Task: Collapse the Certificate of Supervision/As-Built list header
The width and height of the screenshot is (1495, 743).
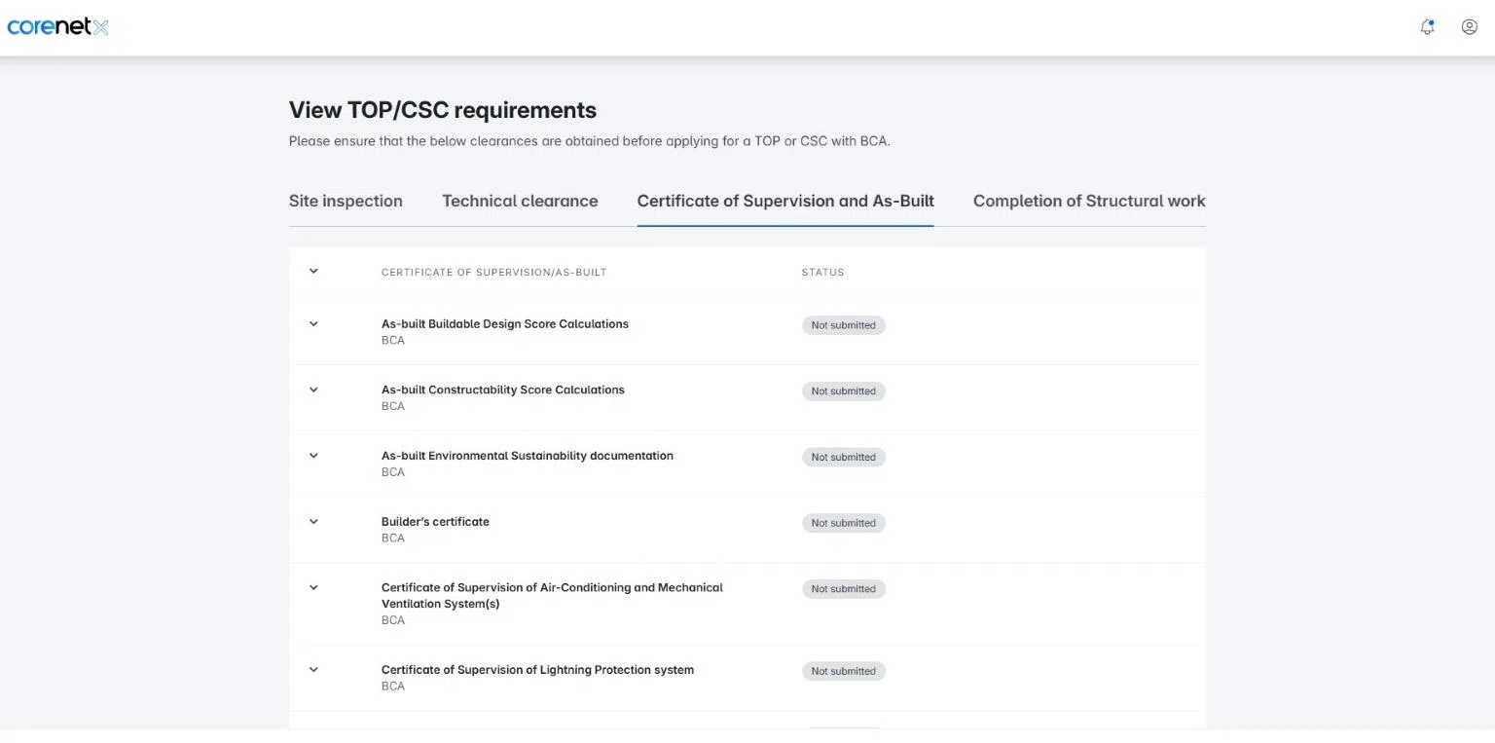Action: pyautogui.click(x=313, y=271)
